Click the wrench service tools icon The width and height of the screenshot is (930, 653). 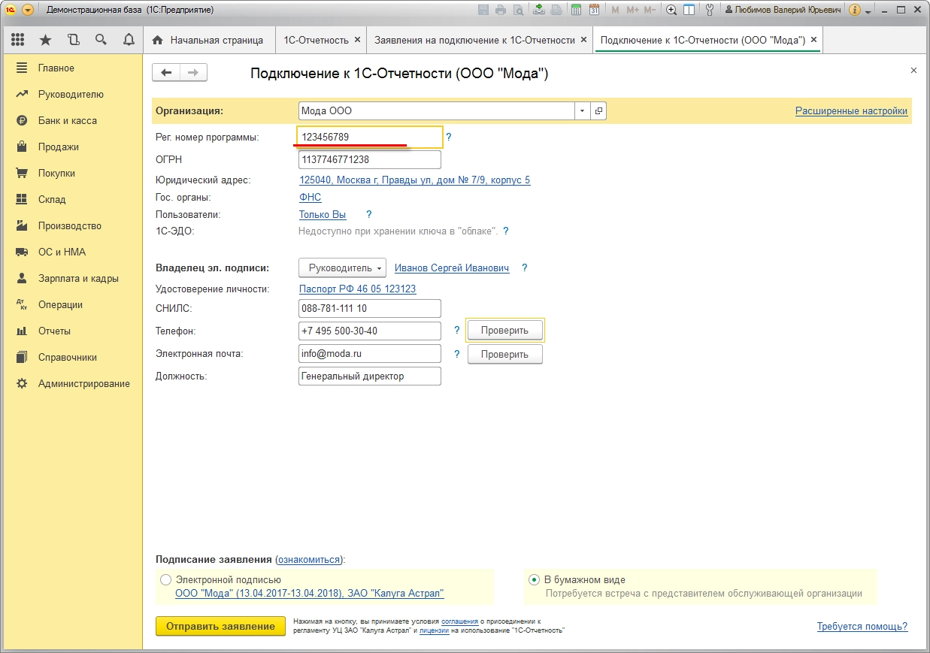[x=708, y=11]
